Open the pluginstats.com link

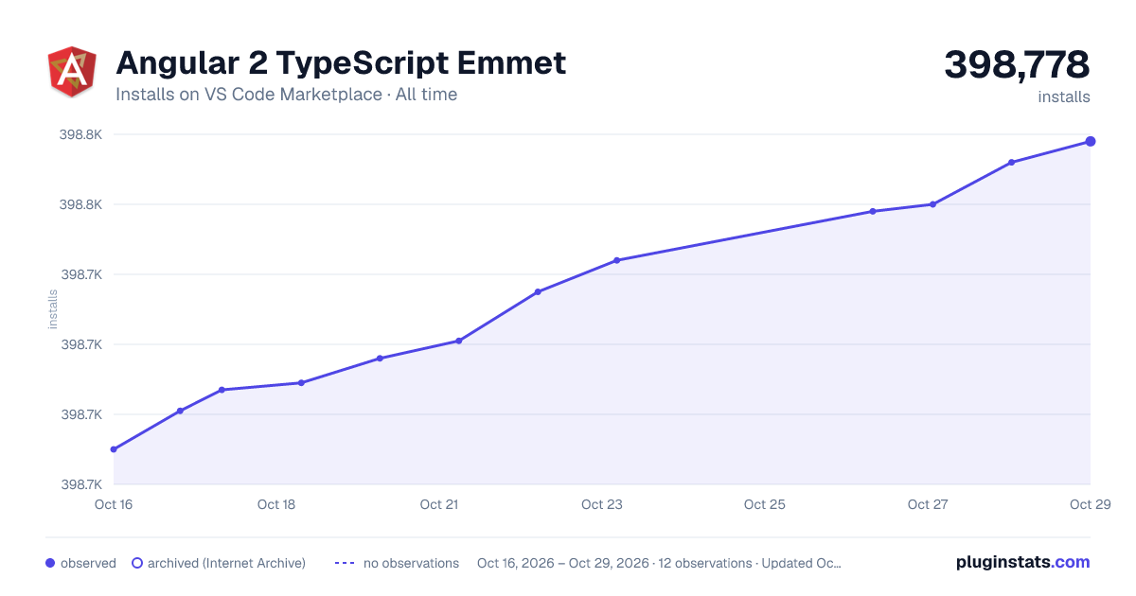tap(1022, 562)
